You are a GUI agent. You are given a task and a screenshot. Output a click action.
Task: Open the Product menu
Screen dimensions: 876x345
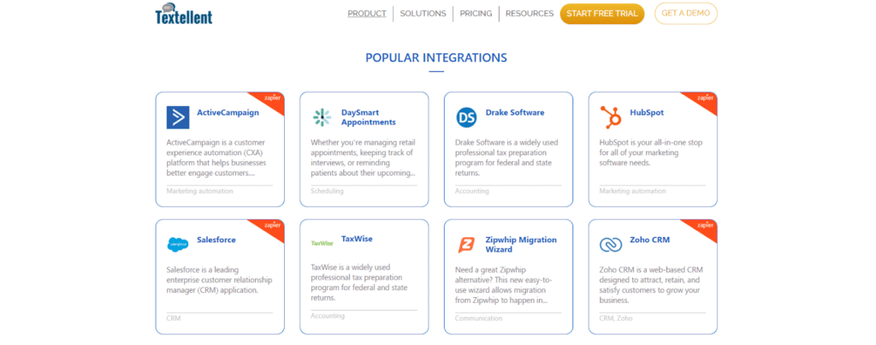tap(366, 14)
